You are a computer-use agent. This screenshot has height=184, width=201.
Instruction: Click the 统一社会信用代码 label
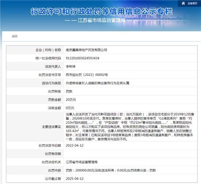point(48,58)
